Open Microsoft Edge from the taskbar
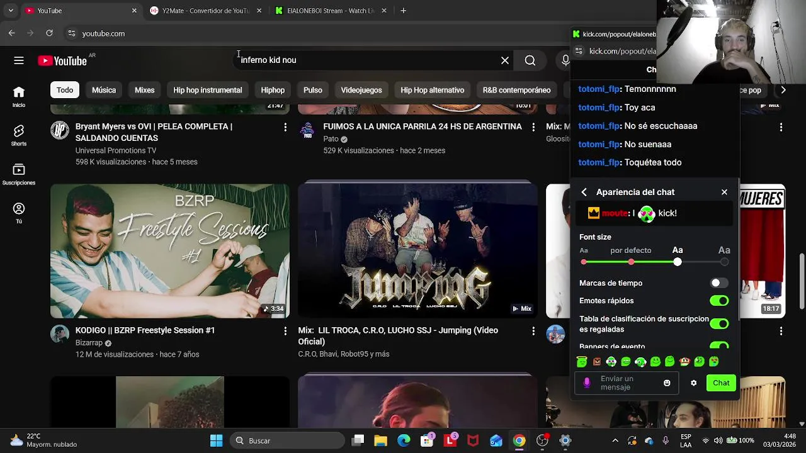Screen dimensions: 806x453 point(404,440)
